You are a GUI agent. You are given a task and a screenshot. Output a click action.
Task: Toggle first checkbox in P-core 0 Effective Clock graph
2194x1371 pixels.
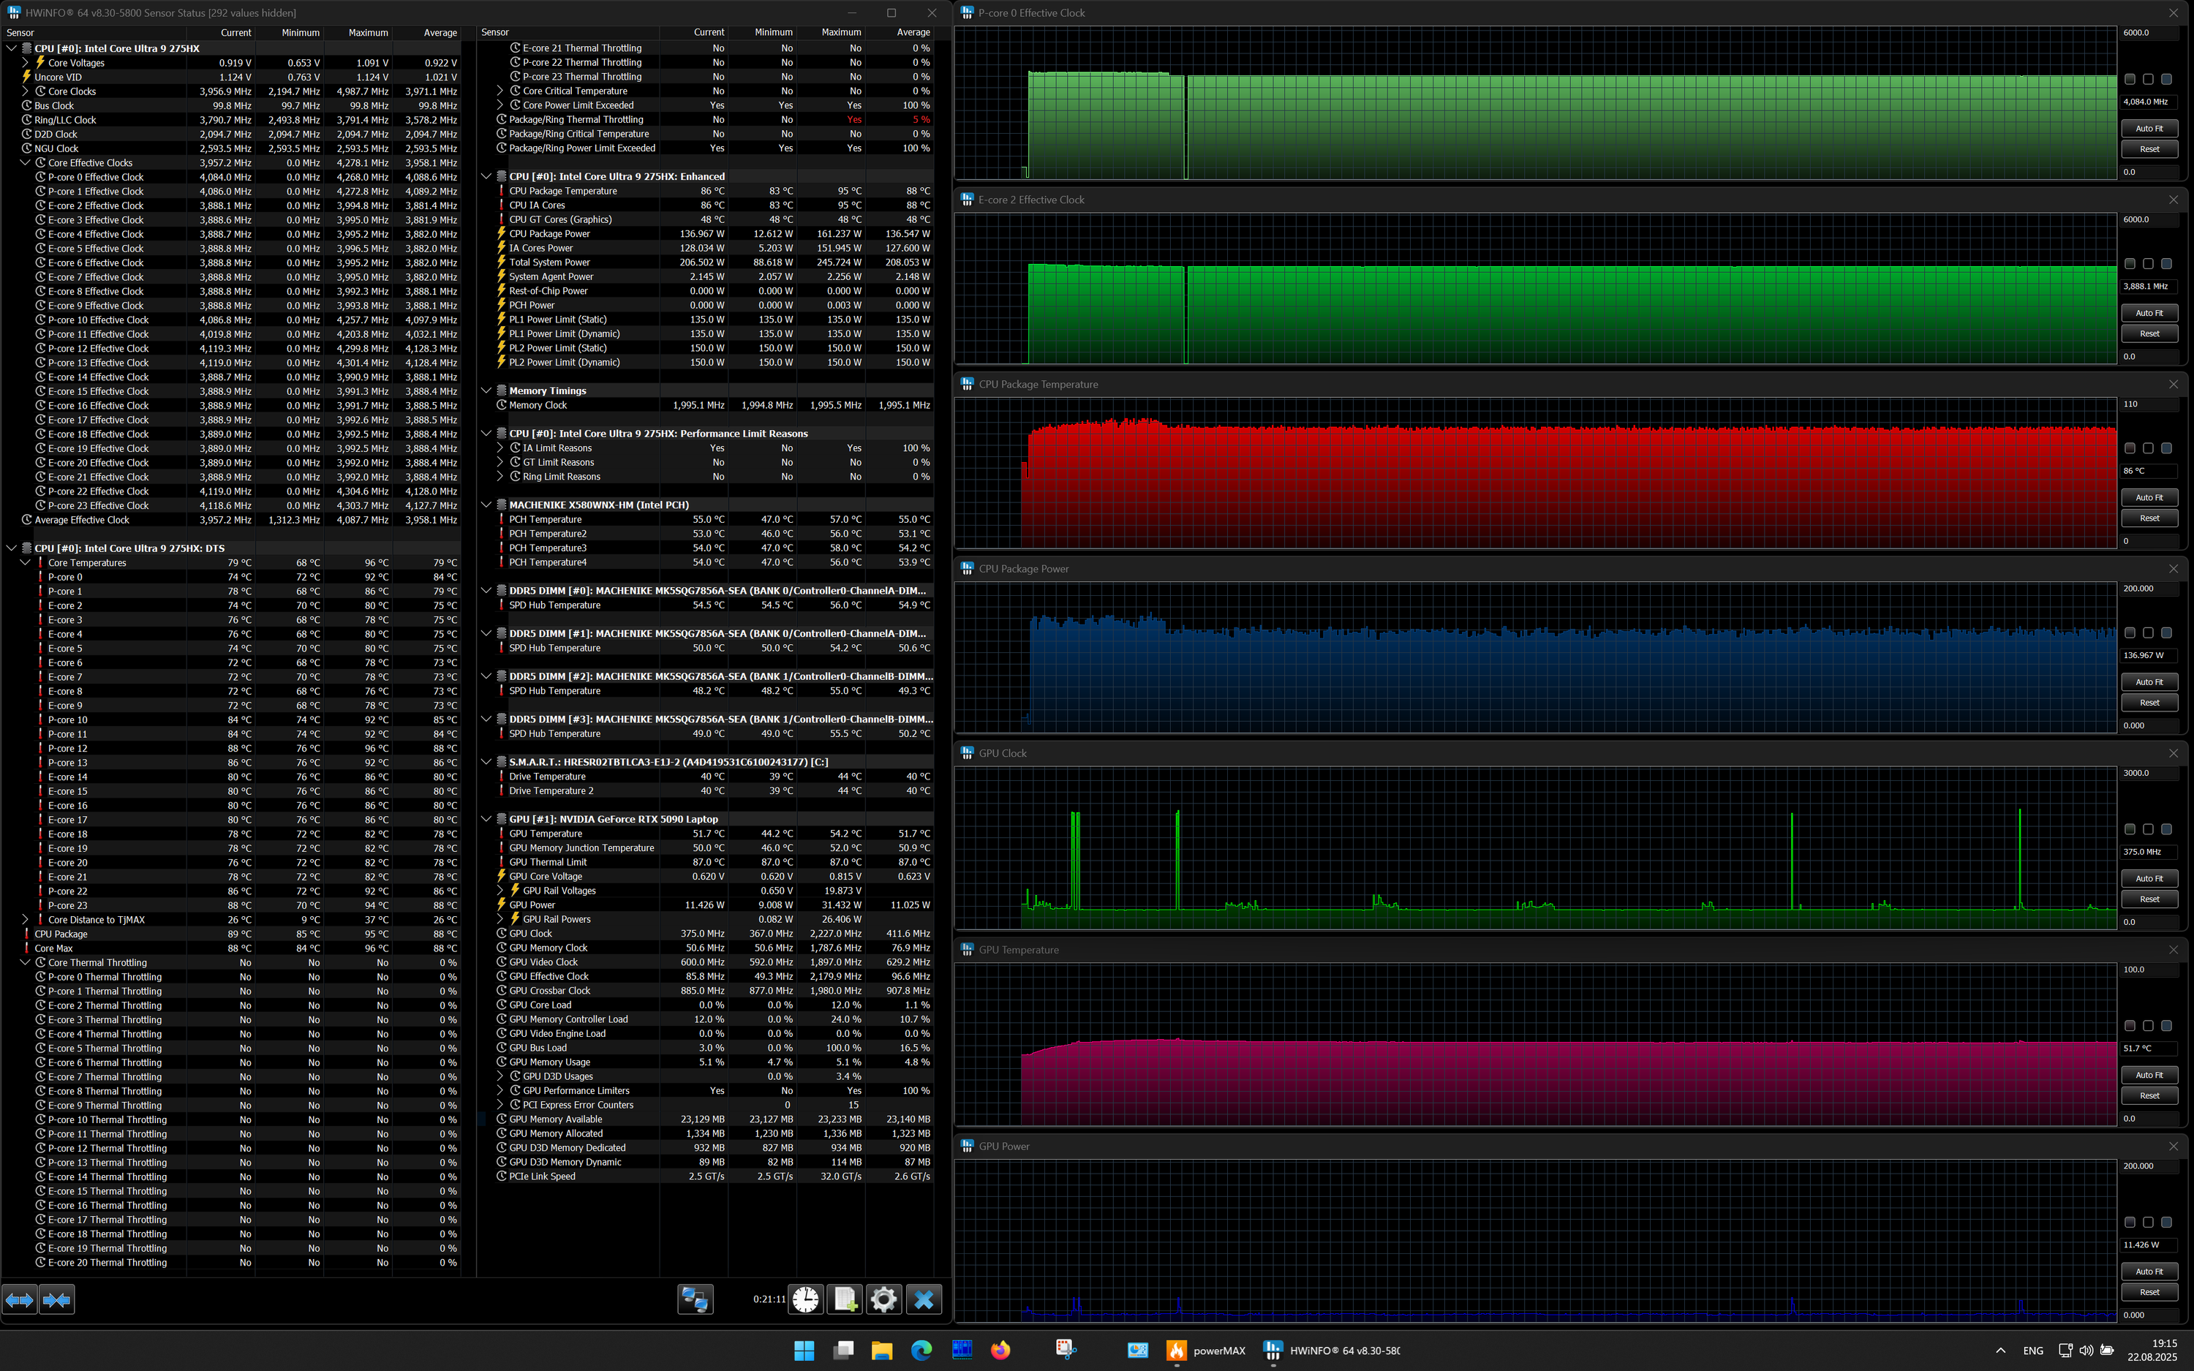(2130, 80)
